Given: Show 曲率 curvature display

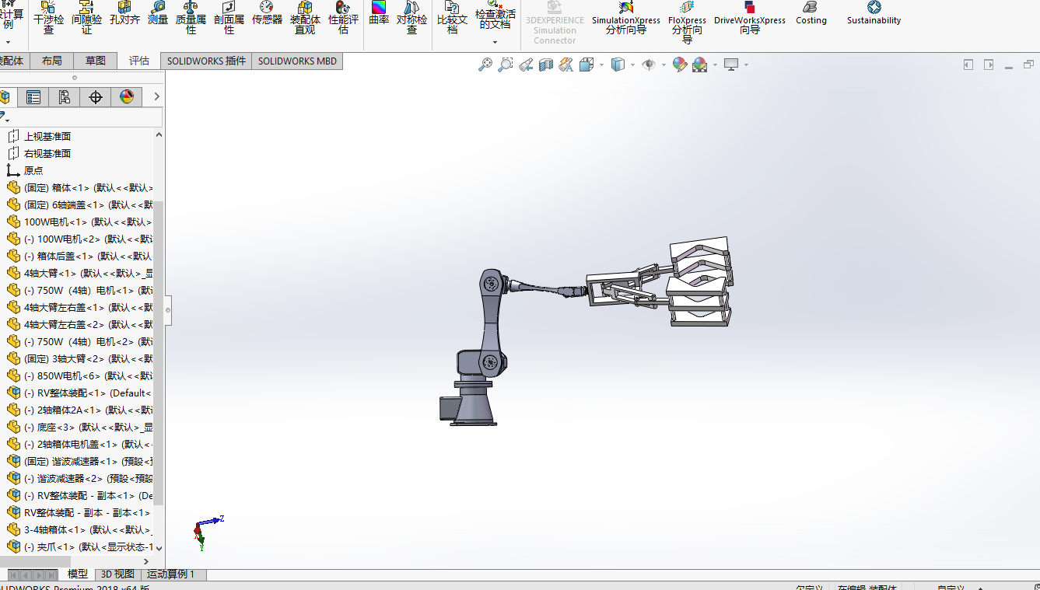Looking at the screenshot, I should click(379, 14).
